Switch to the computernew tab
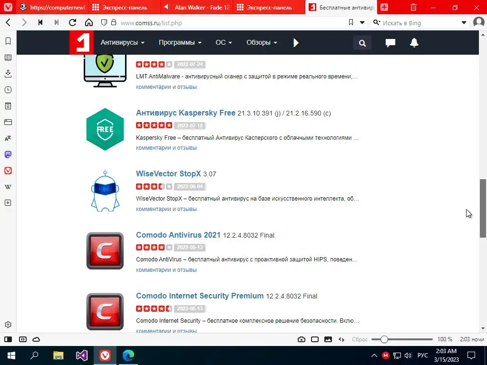This screenshot has height=365, width=487. point(52,7)
